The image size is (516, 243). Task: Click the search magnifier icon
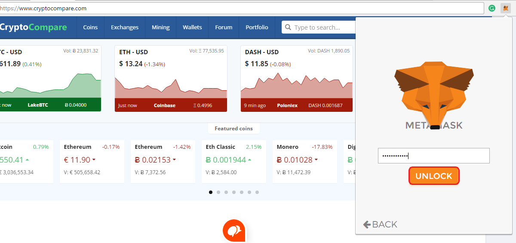tap(288, 28)
